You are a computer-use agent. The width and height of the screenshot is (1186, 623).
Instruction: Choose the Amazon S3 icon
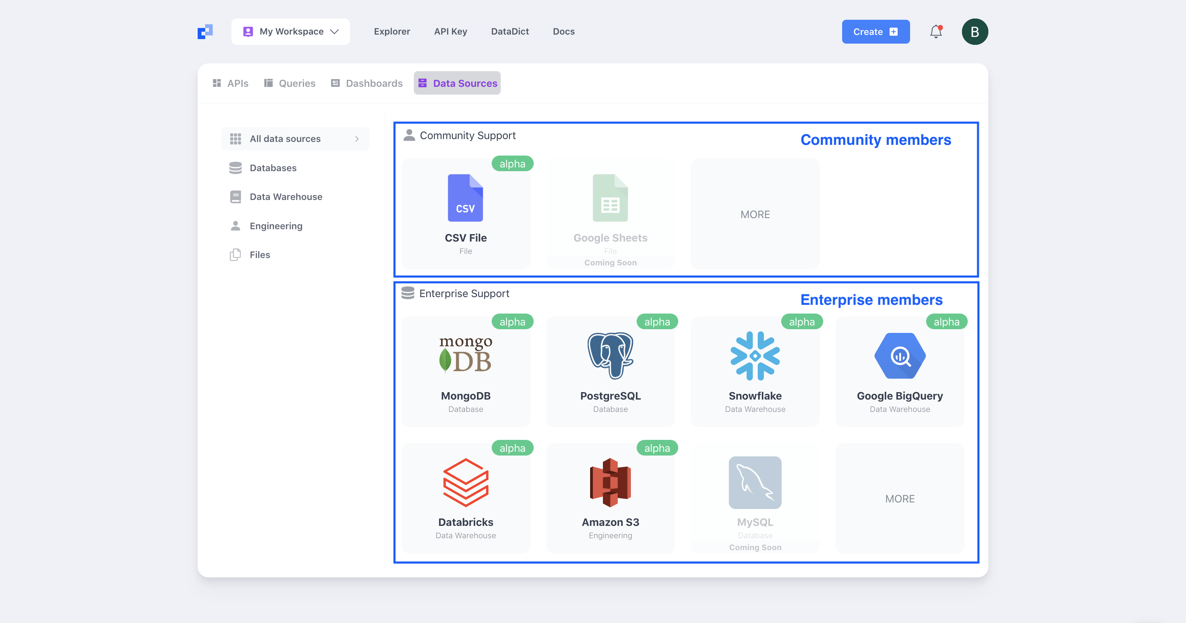(x=610, y=482)
